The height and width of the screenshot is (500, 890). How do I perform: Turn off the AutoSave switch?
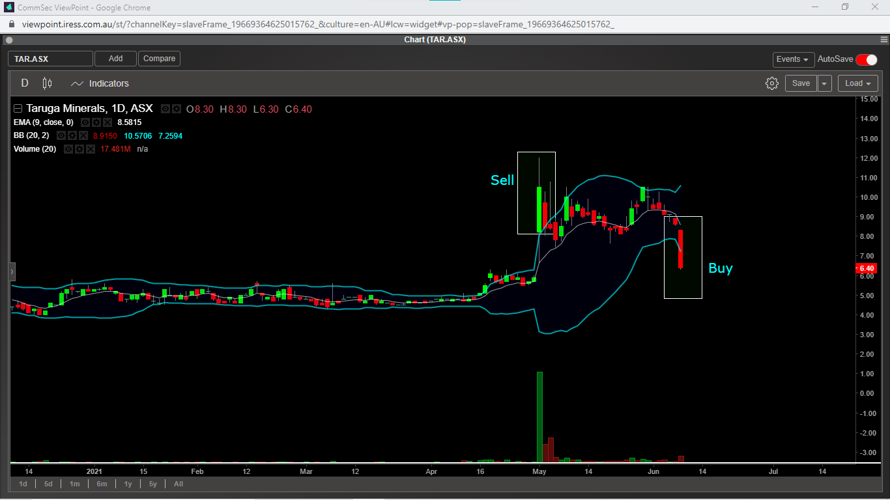tap(867, 59)
